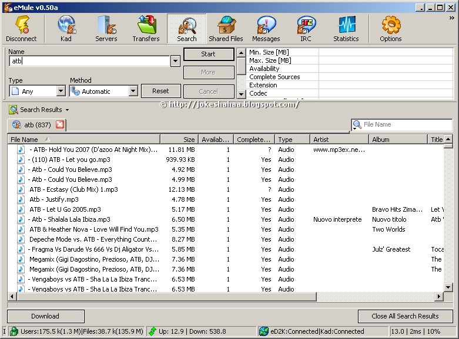Click Up/Down transfer arrows status icon
Image resolution: width=459 pixels, height=339 pixels.
[x=153, y=331]
